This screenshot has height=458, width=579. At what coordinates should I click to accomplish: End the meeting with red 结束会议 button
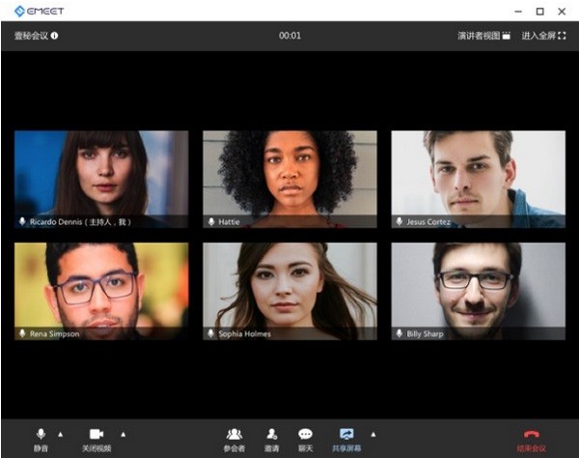click(531, 438)
